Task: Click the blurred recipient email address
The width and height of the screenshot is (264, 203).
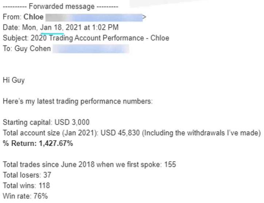Action: coord(91,49)
